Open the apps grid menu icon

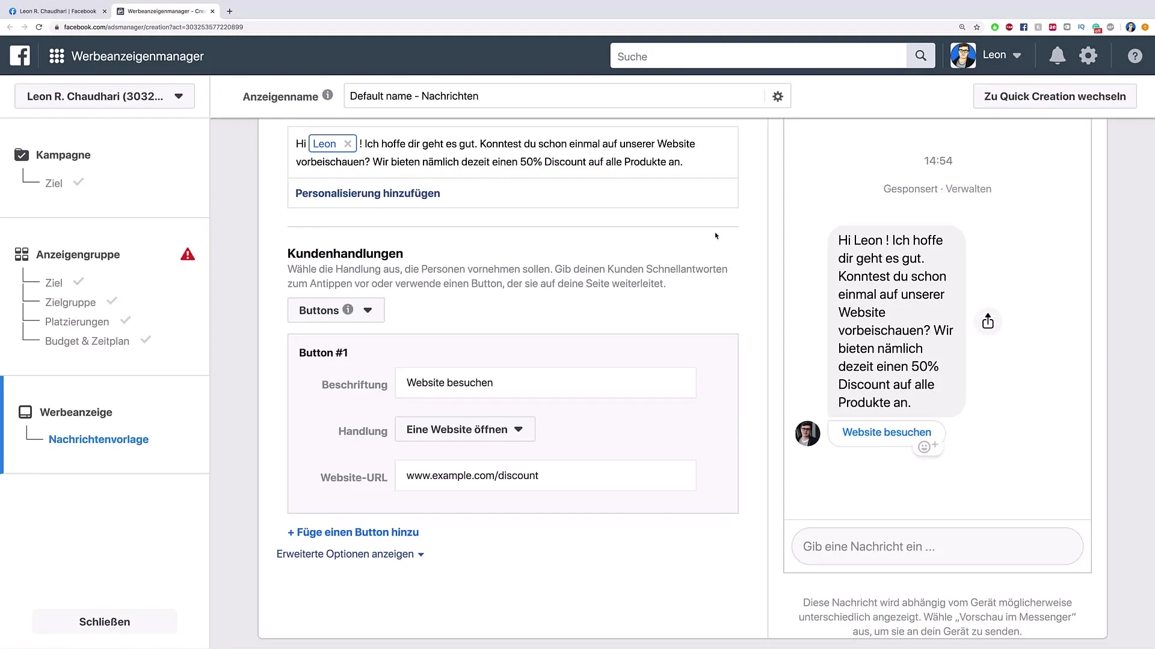pyautogui.click(x=57, y=56)
